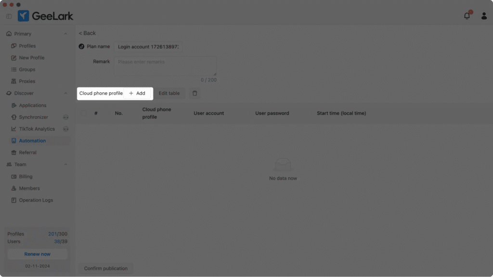Viewport: 493px width, 277px height.
Task: Open the Applications page
Action: point(33,105)
